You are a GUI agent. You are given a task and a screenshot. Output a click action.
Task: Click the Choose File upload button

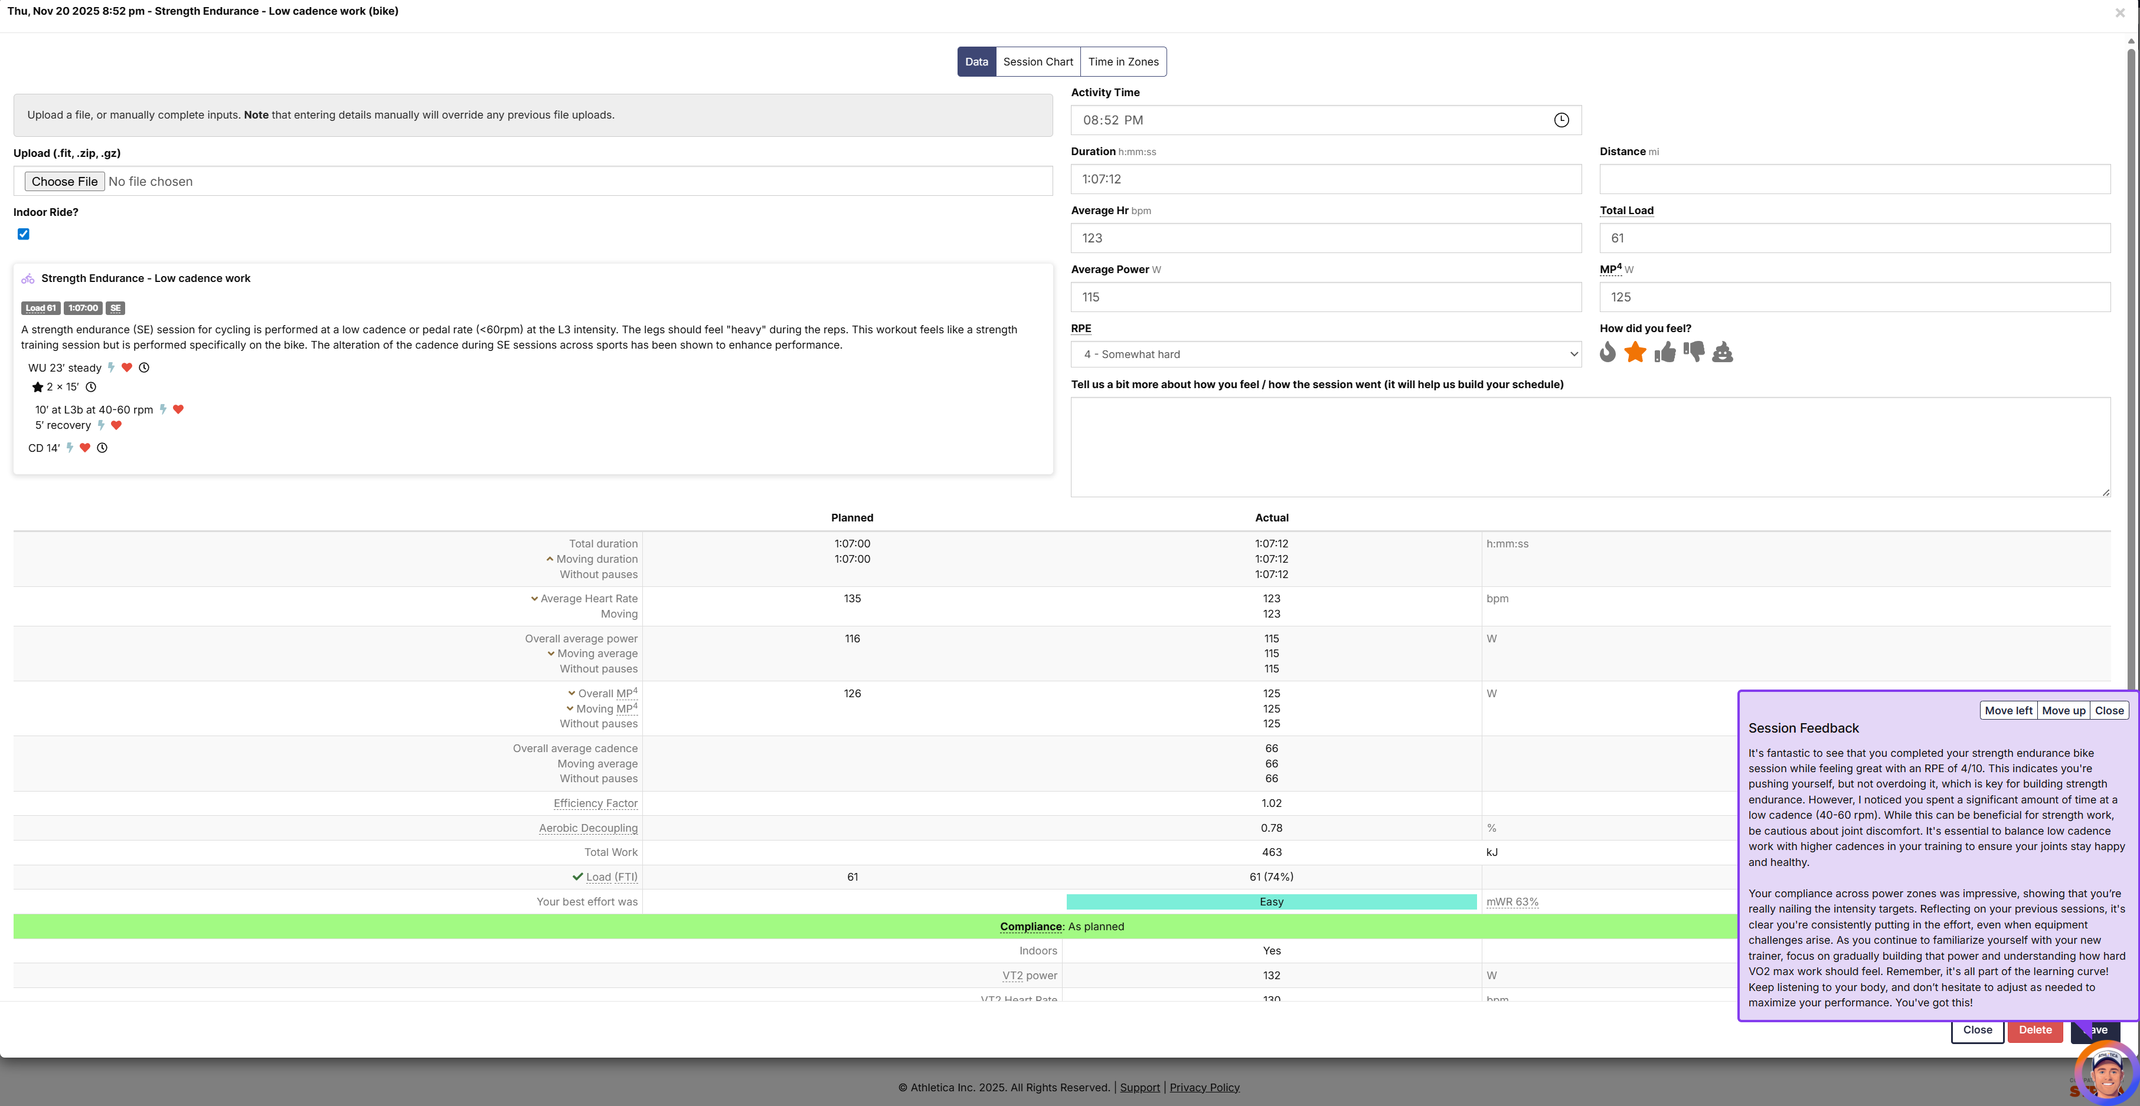tap(65, 182)
